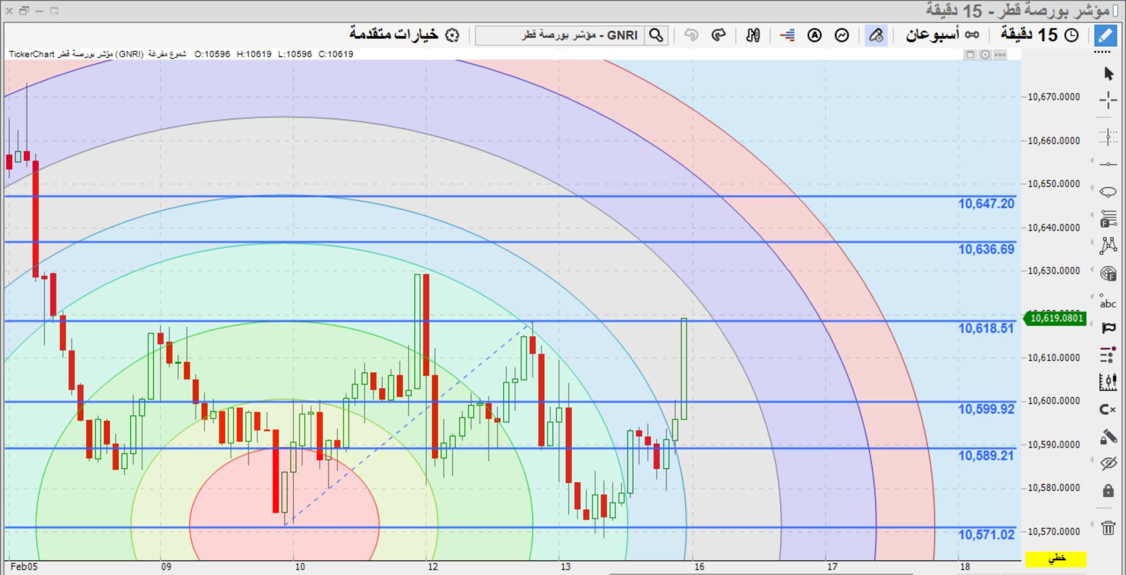The image size is (1126, 575).
Task: Select the horizontal line drawing tool
Action: pos(1108,164)
